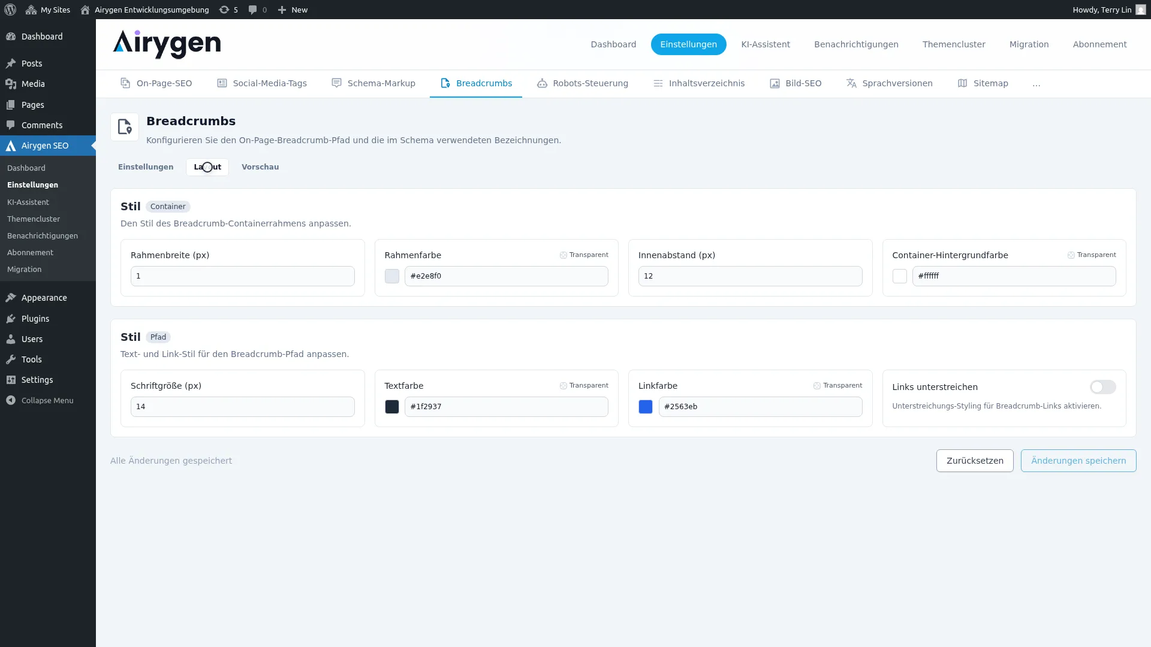The width and height of the screenshot is (1151, 647).
Task: Click the Zurücksetzen button
Action: 975,461
